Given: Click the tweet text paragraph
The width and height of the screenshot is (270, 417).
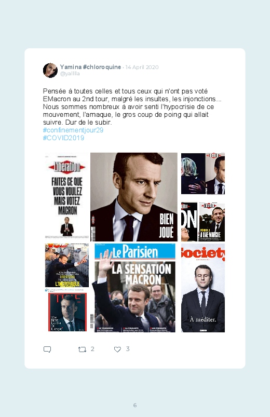Looking at the screenshot, I should [x=132, y=106].
